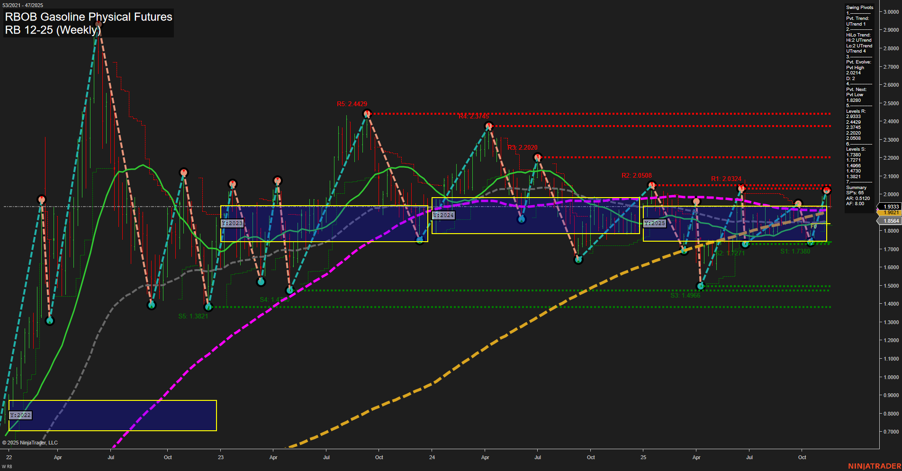Screen dimensions: 902x471
Task: Click the rightmost red pivot dot on the latest bar
Action: point(827,190)
